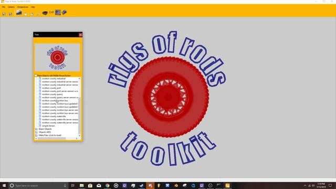Click the truck picture toolbar icon
The image size is (336, 189).
pos(19,13)
